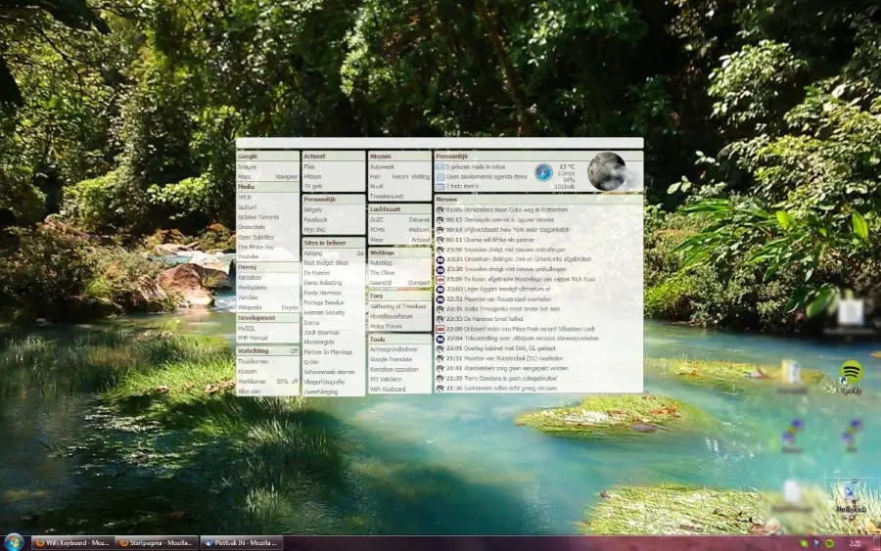Click source icon of 00:15 'lagune Venetië' row
Image resolution: width=881 pixels, height=551 pixels.
(x=440, y=220)
